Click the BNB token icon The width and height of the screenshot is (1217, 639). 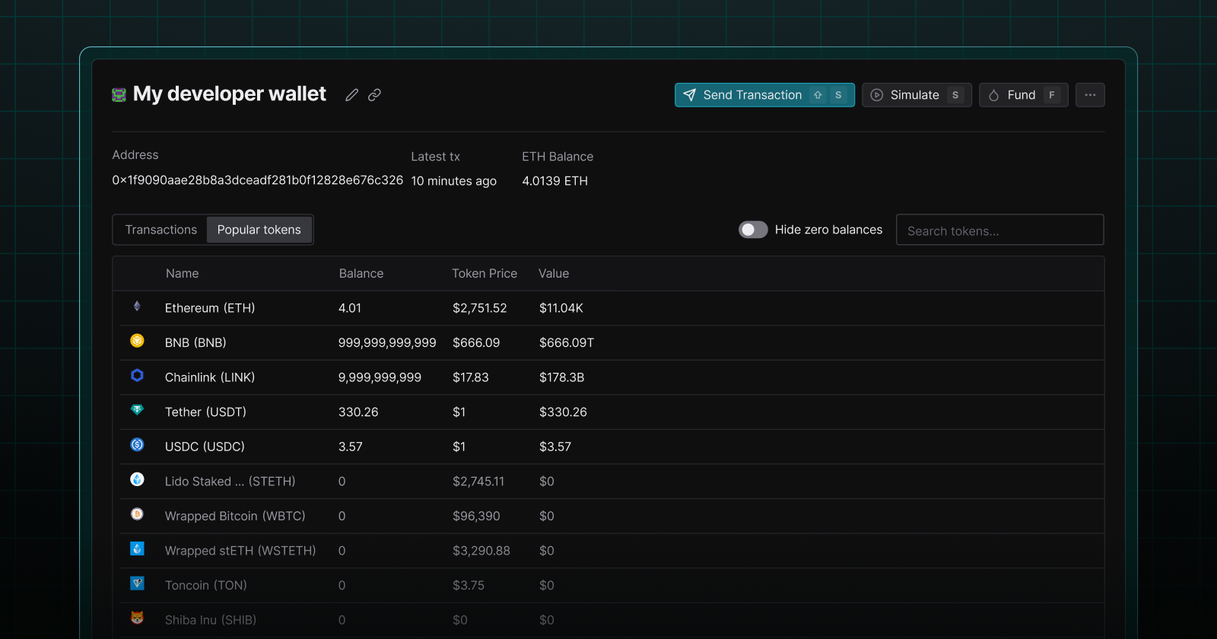(x=137, y=341)
